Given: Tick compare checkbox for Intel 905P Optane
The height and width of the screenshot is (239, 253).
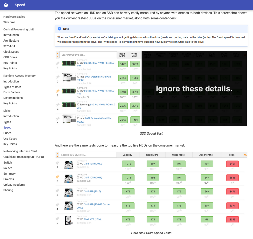Looking at the screenshot, I should 78,118.
